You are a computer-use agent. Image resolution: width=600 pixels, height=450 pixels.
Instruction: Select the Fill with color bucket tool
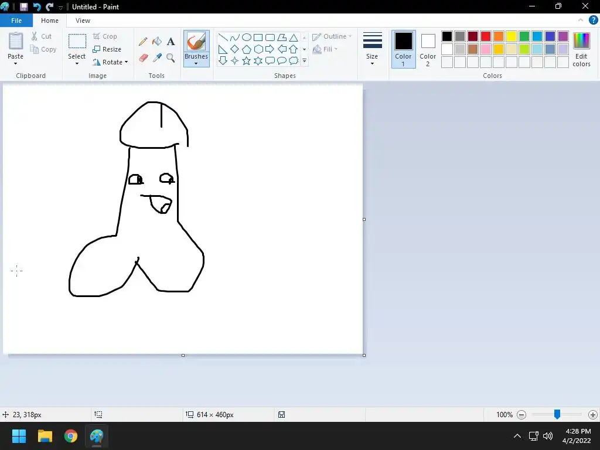[x=157, y=42]
